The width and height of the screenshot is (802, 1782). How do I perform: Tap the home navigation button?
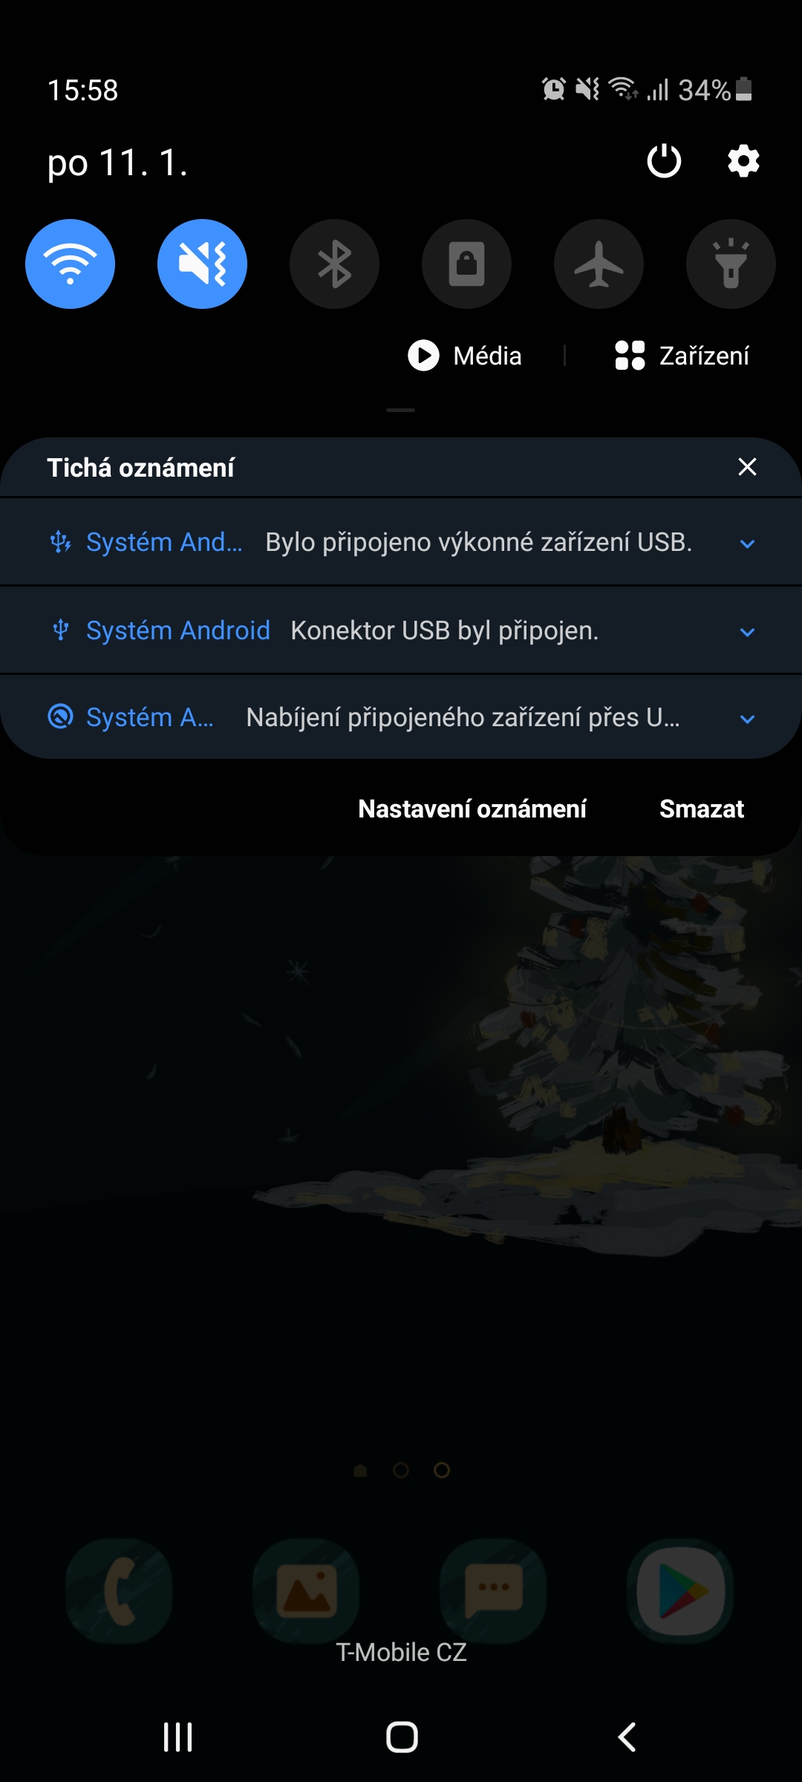[402, 1737]
